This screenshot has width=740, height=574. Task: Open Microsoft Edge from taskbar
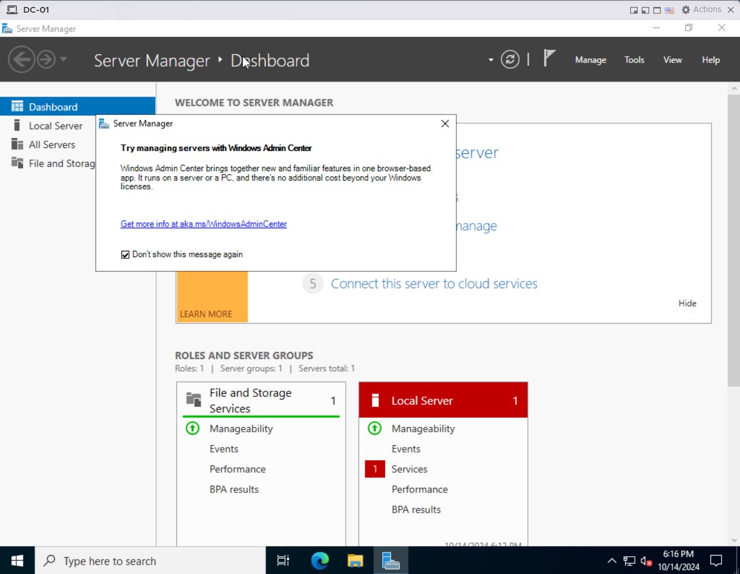pos(320,560)
